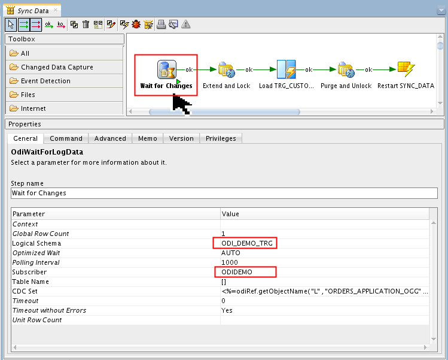Screen dimensions: 448x360
Task: Expand the All toolbox folder
Action: (x=65, y=53)
